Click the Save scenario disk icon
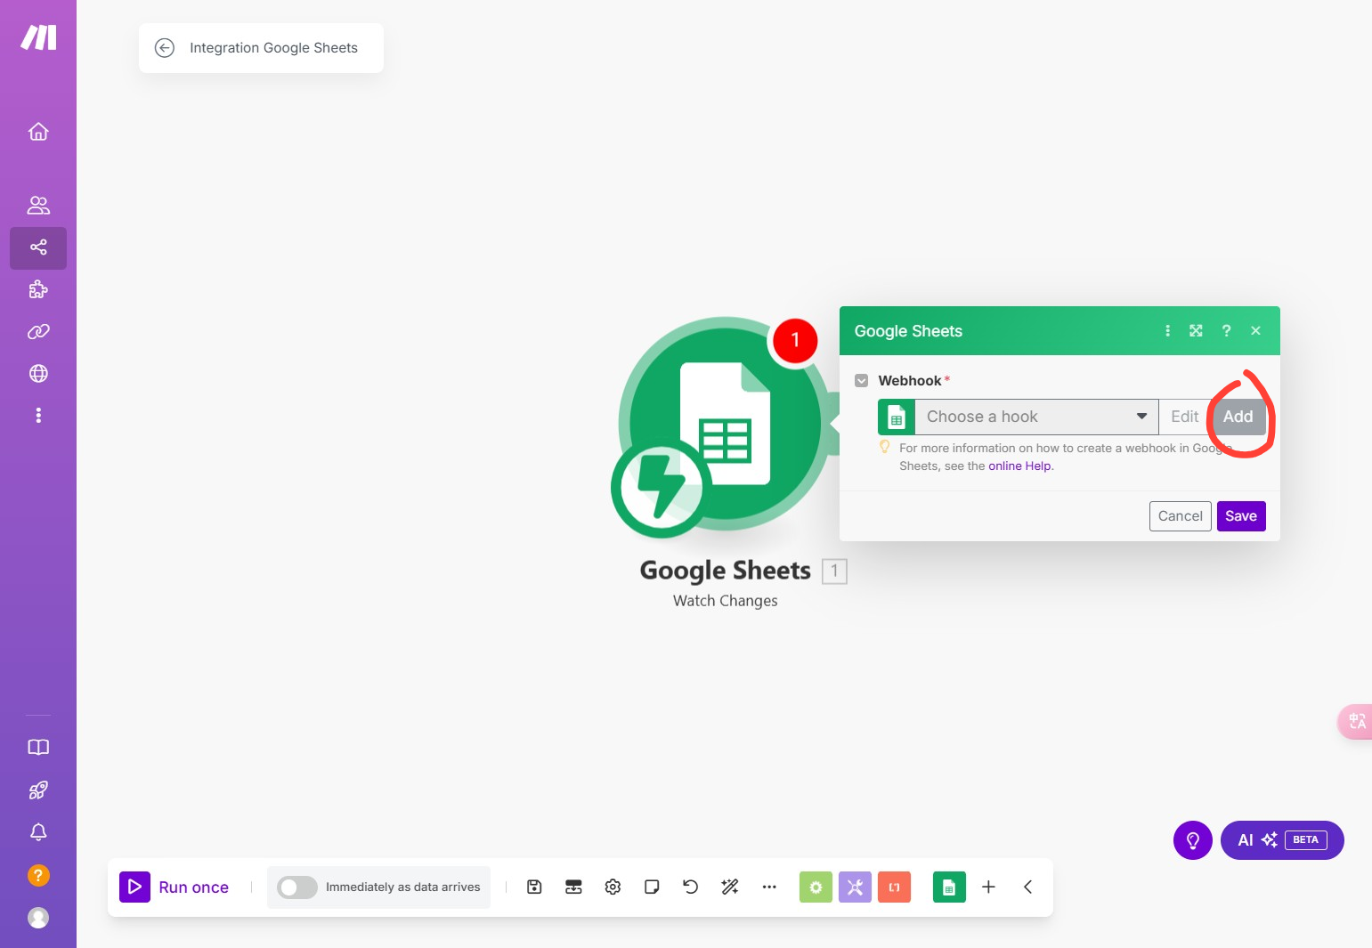The width and height of the screenshot is (1372, 948). click(534, 887)
